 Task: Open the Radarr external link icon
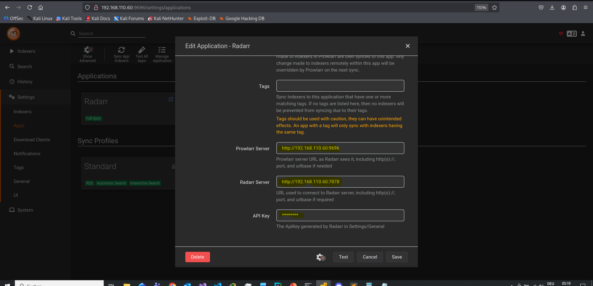tap(171, 99)
